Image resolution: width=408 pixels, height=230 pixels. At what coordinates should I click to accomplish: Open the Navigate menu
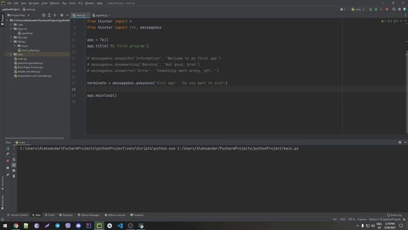34,3
